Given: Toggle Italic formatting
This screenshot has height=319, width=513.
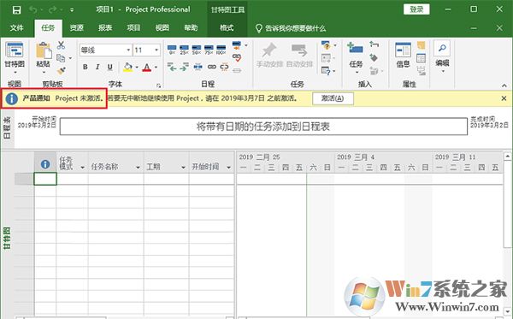Looking at the screenshot, I should pos(97,67).
